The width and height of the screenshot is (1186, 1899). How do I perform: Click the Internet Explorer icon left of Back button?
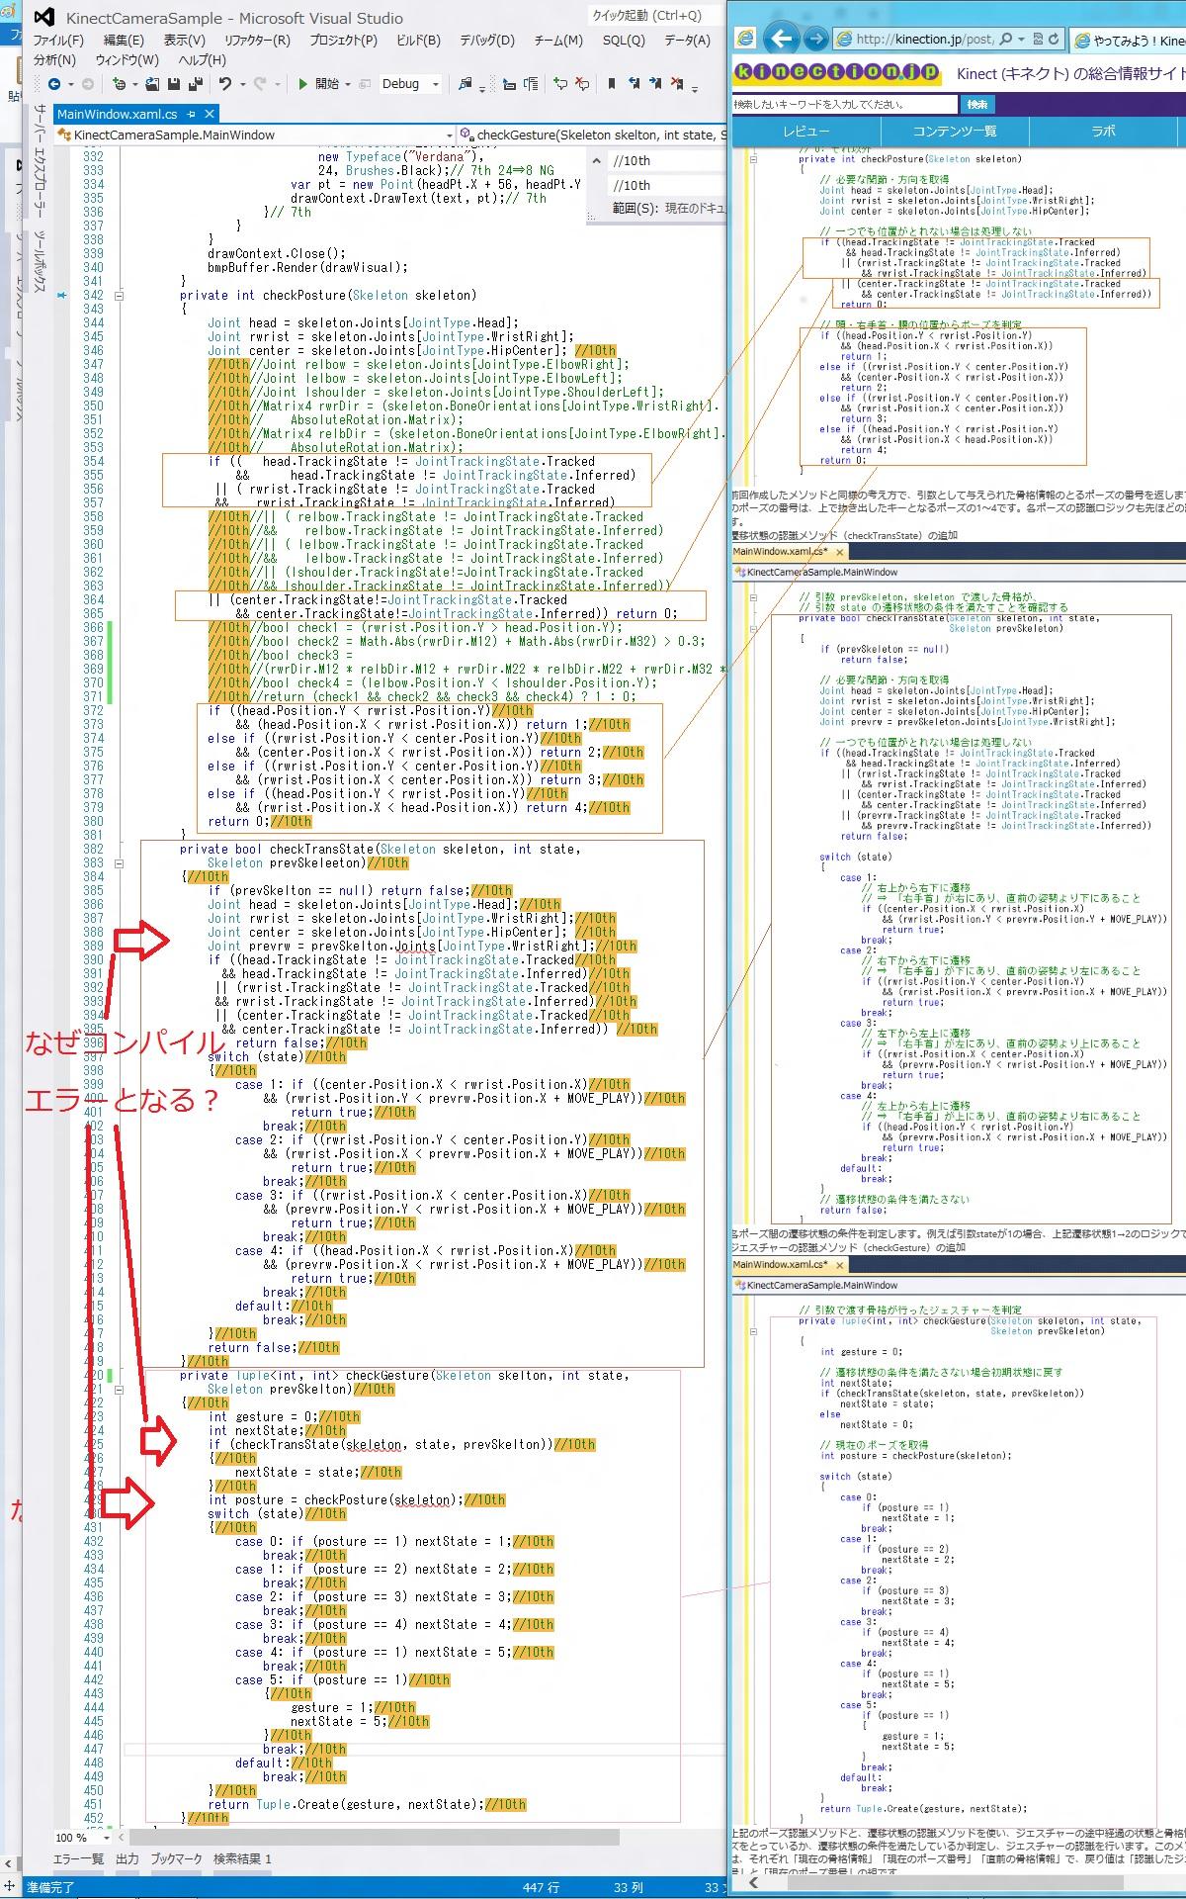coord(745,39)
